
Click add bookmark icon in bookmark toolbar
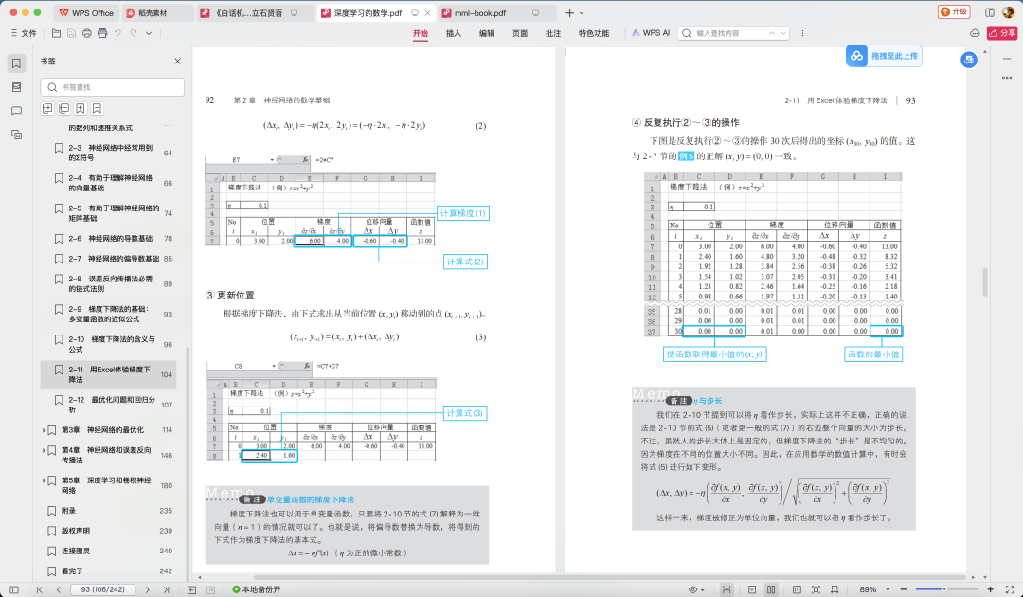[x=81, y=109]
